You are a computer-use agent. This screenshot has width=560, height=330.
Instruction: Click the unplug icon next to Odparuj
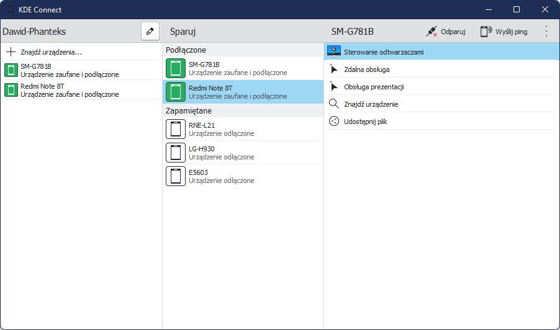[x=431, y=32]
